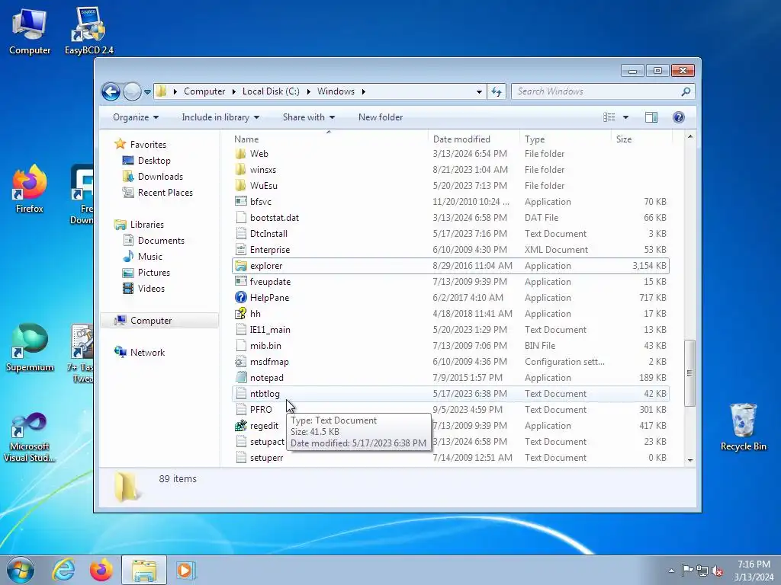Expand the arrow after Computer breadcrumb
The image size is (781, 585).
point(234,91)
